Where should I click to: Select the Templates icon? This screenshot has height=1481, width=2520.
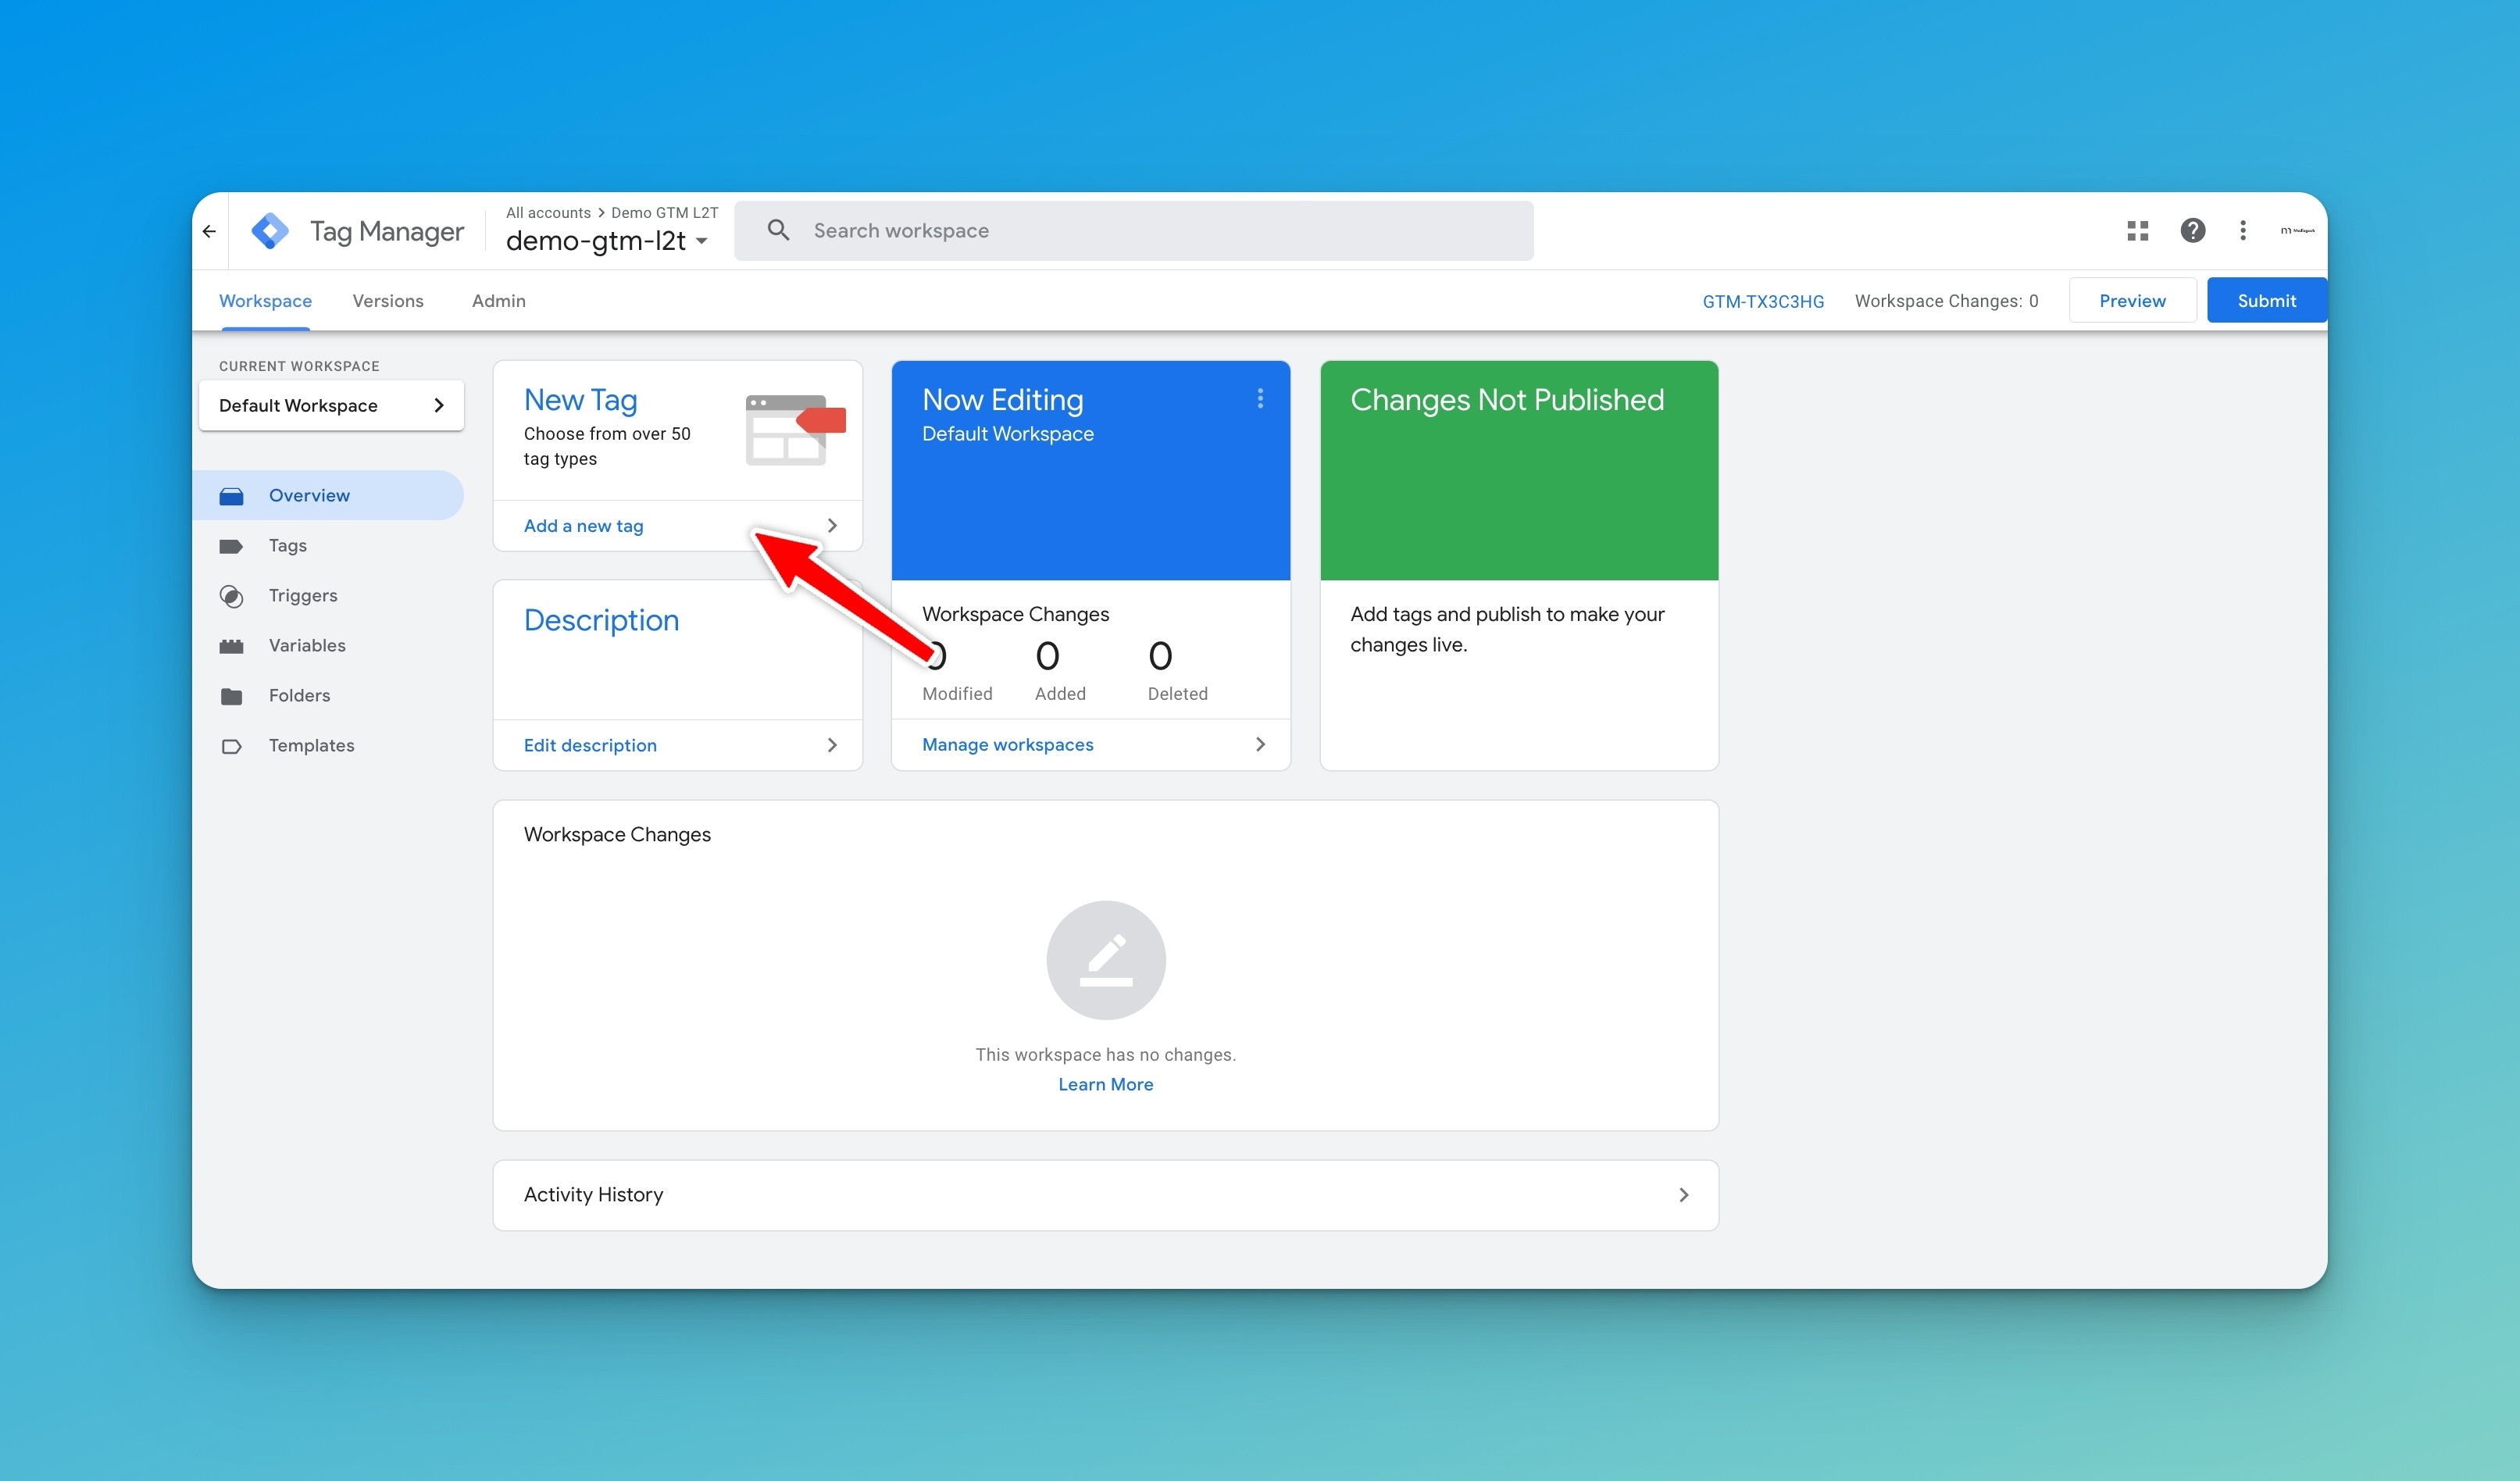click(232, 745)
